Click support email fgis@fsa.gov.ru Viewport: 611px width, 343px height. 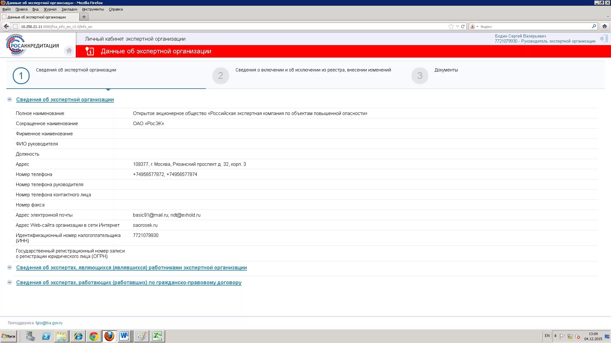pos(49,323)
